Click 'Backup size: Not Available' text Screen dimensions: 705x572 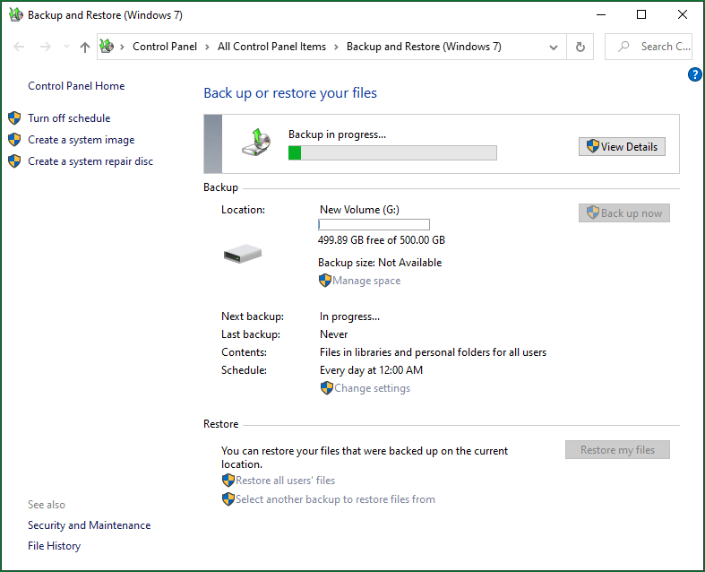point(380,263)
